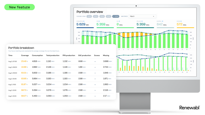The width and height of the screenshot is (205, 115).
Task: Click the 2.118 MWh missing cell
Action: click(107, 90)
